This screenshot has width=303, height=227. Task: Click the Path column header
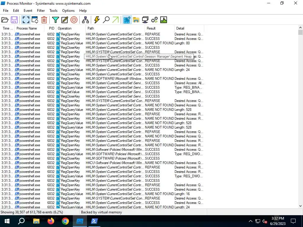click(x=115, y=28)
